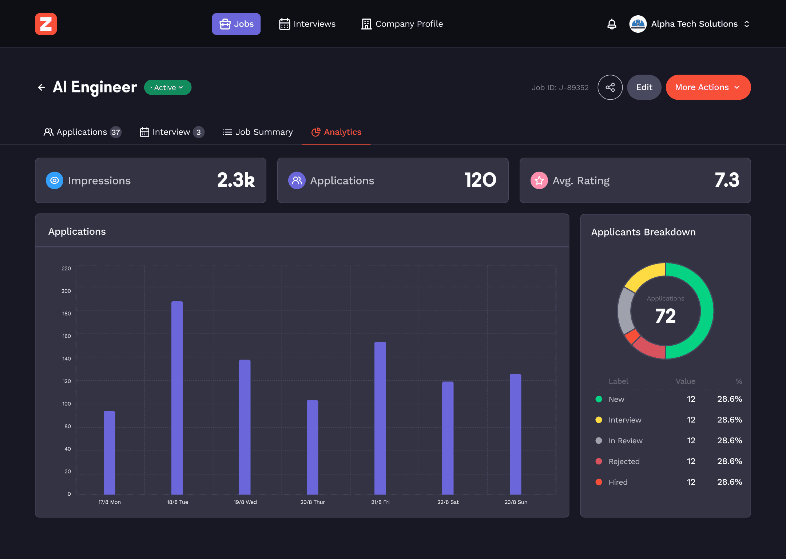
Task: Open the Alpha Tech Solutions account switcher
Action: pyautogui.click(x=747, y=24)
